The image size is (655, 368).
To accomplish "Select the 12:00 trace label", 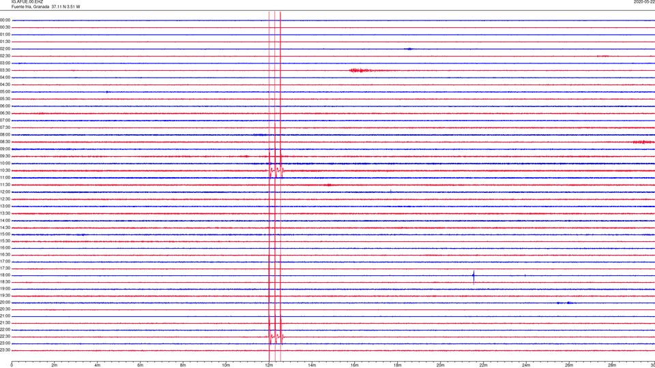I will pyautogui.click(x=5, y=192).
